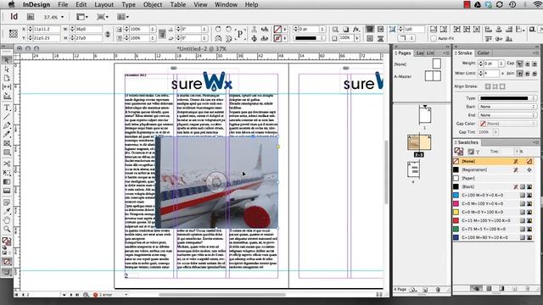Select the C=15 M=100 Y=100 K=0 swatch
The image size is (543, 305).
tap(494, 220)
